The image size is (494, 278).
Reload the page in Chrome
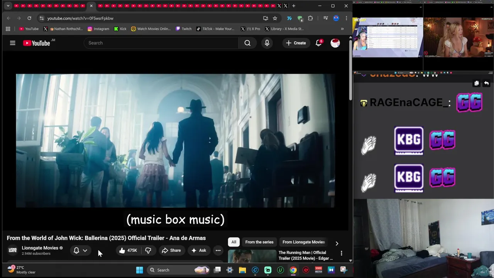(x=29, y=18)
